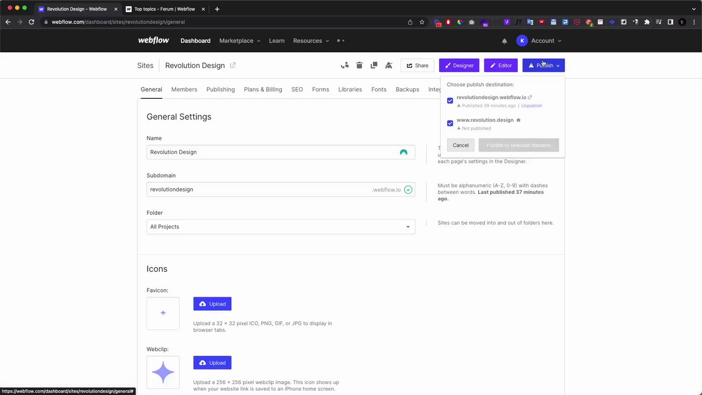
Task: Click the camera extension icon
Action: pos(472,22)
